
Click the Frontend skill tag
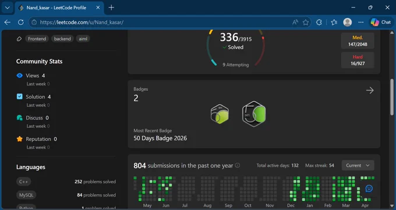(x=37, y=38)
